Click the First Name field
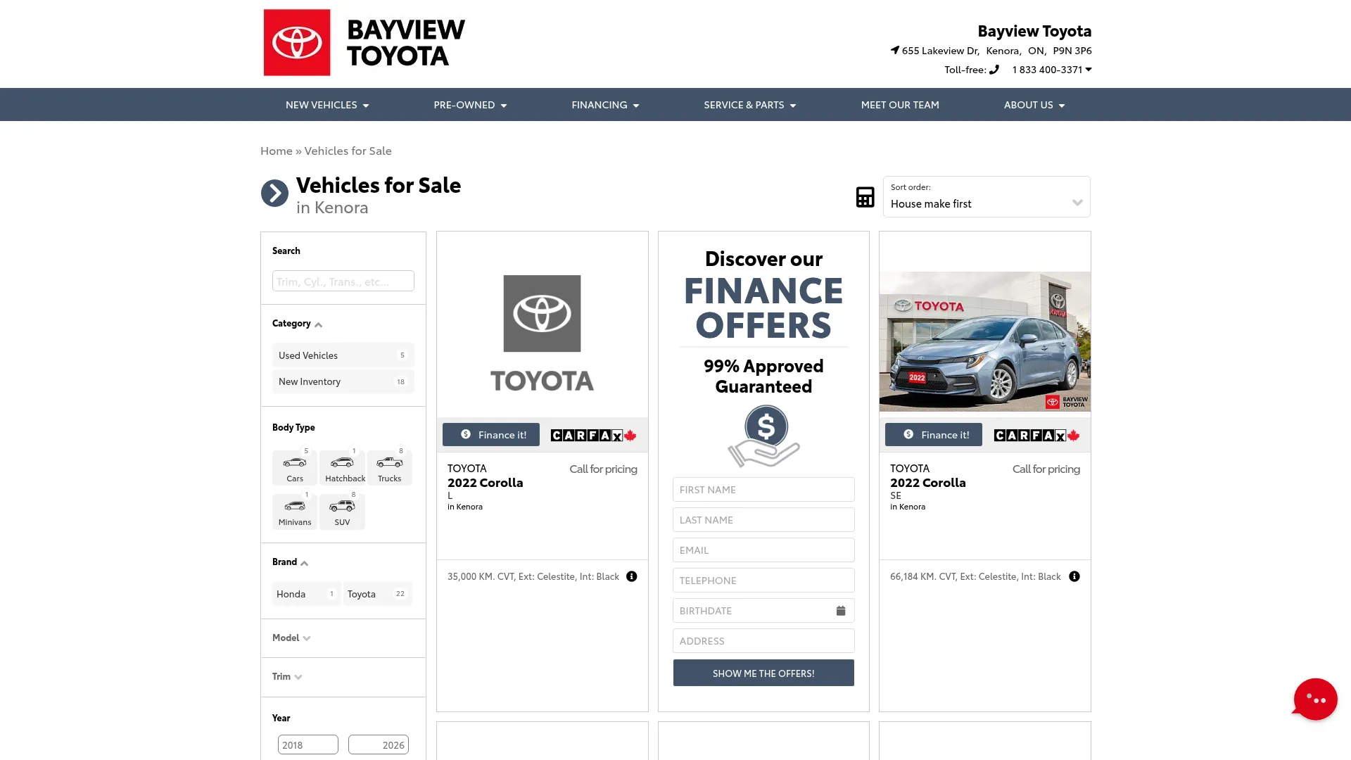Viewport: 1351px width, 760px height. pos(763,490)
